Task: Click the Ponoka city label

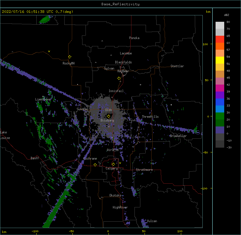Action: (134, 38)
